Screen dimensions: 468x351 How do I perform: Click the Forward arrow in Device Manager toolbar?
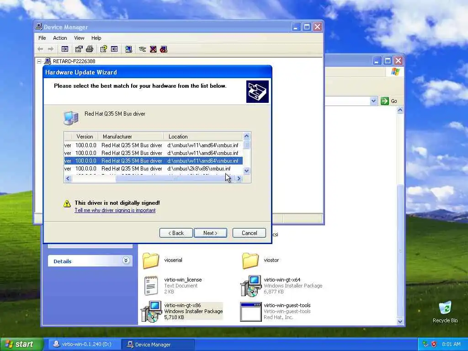click(x=51, y=49)
